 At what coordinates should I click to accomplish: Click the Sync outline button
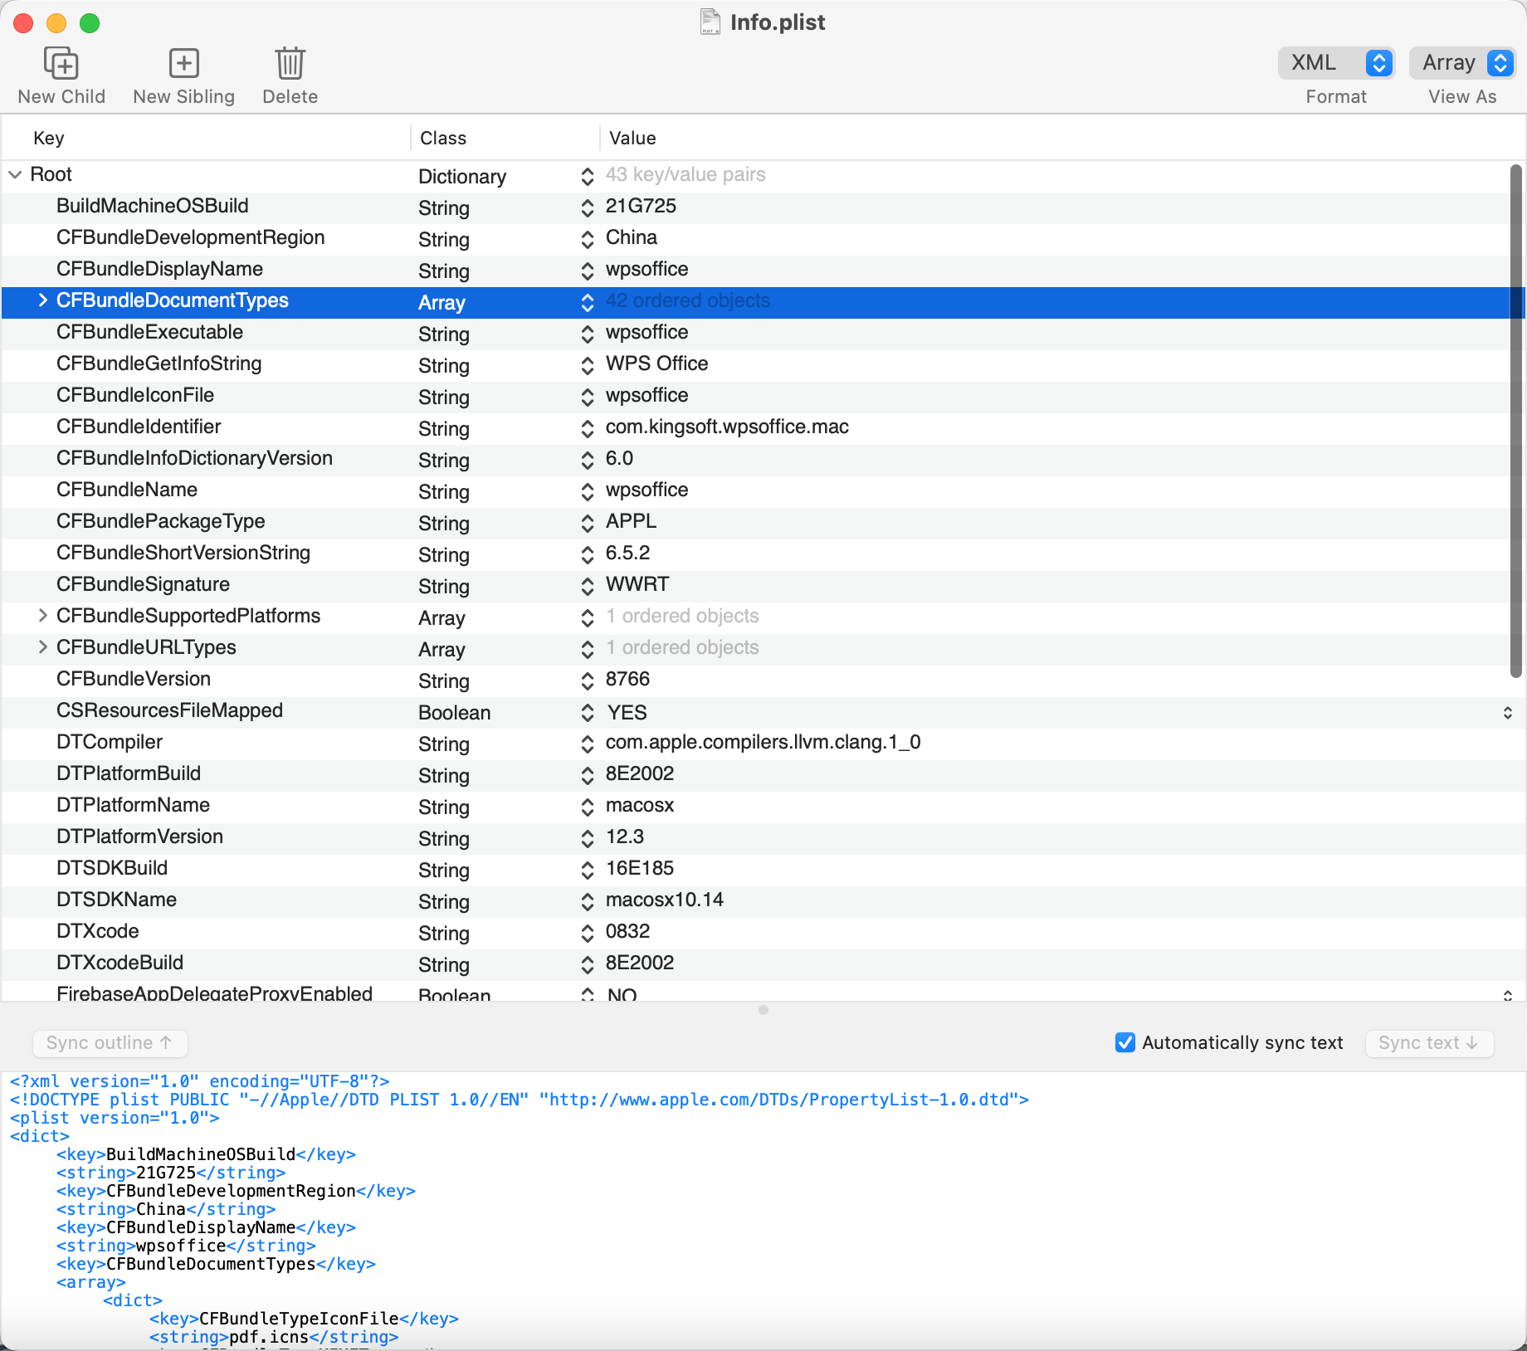[x=109, y=1043]
